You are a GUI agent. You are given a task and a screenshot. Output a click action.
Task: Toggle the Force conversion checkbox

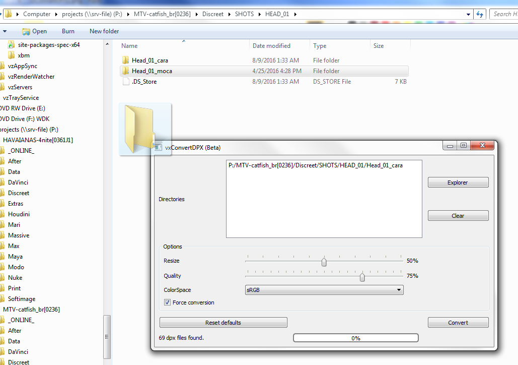point(168,302)
